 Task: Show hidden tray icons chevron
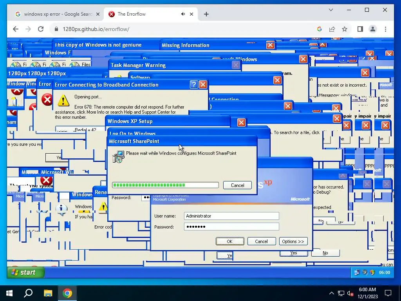coord(331,293)
